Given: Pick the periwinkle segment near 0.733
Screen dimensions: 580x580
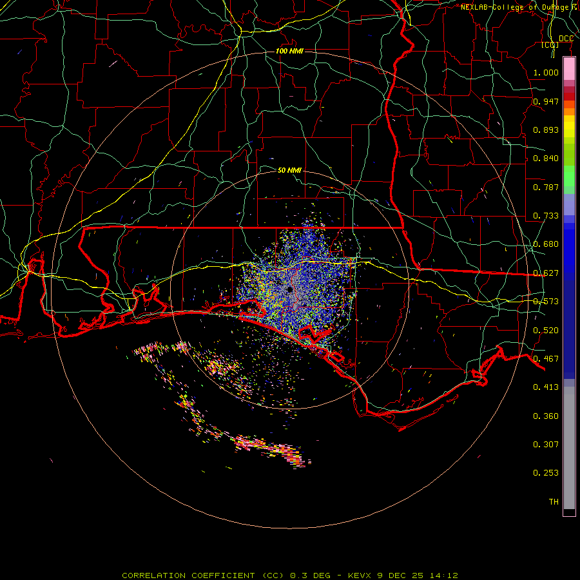Looking at the screenshot, I should pyautogui.click(x=569, y=204).
